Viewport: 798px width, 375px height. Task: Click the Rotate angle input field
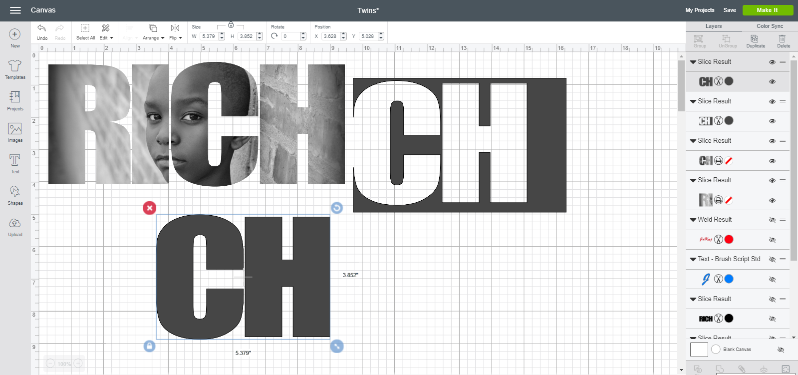(290, 36)
